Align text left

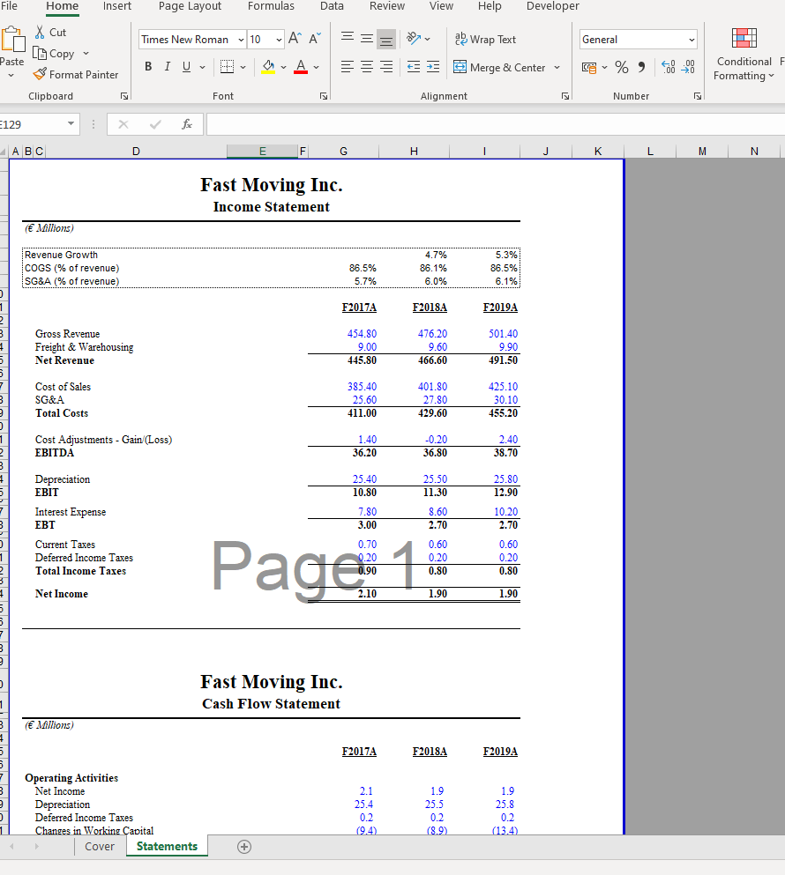coord(348,67)
